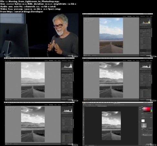Click the right panel scrollbar in the color-photo Lightroom frame
The image size is (157, 146).
pyautogui.click(x=152, y=32)
